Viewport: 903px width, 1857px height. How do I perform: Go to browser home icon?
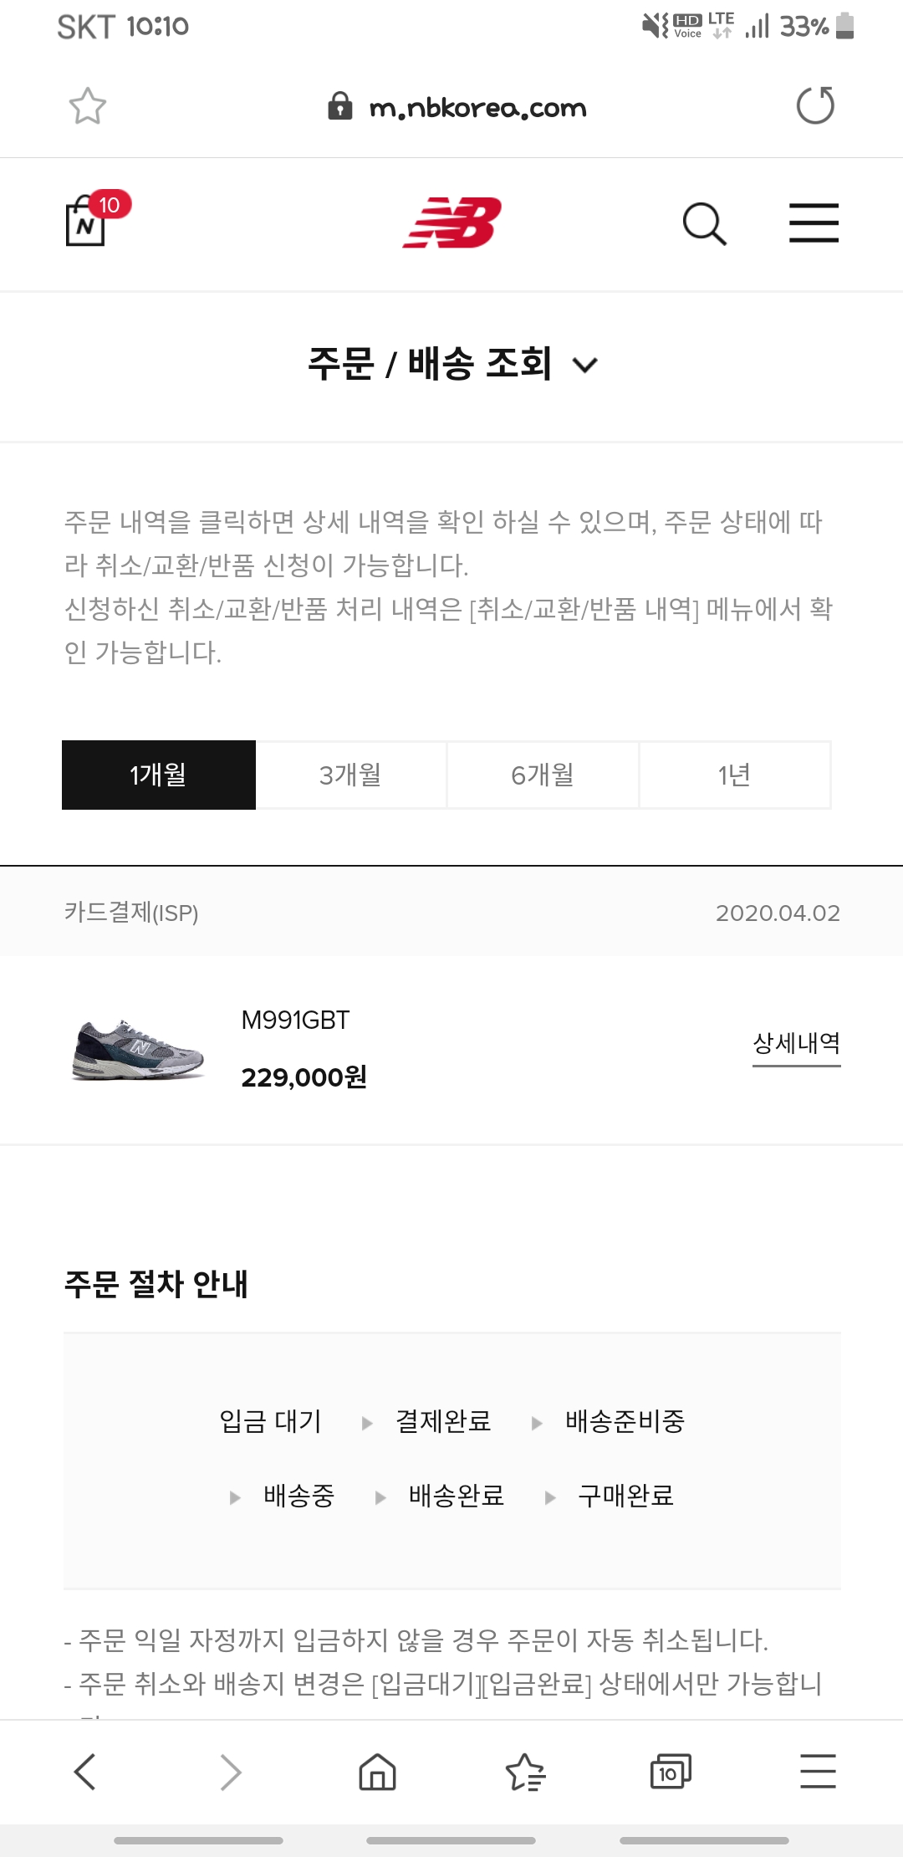pyautogui.click(x=377, y=1771)
